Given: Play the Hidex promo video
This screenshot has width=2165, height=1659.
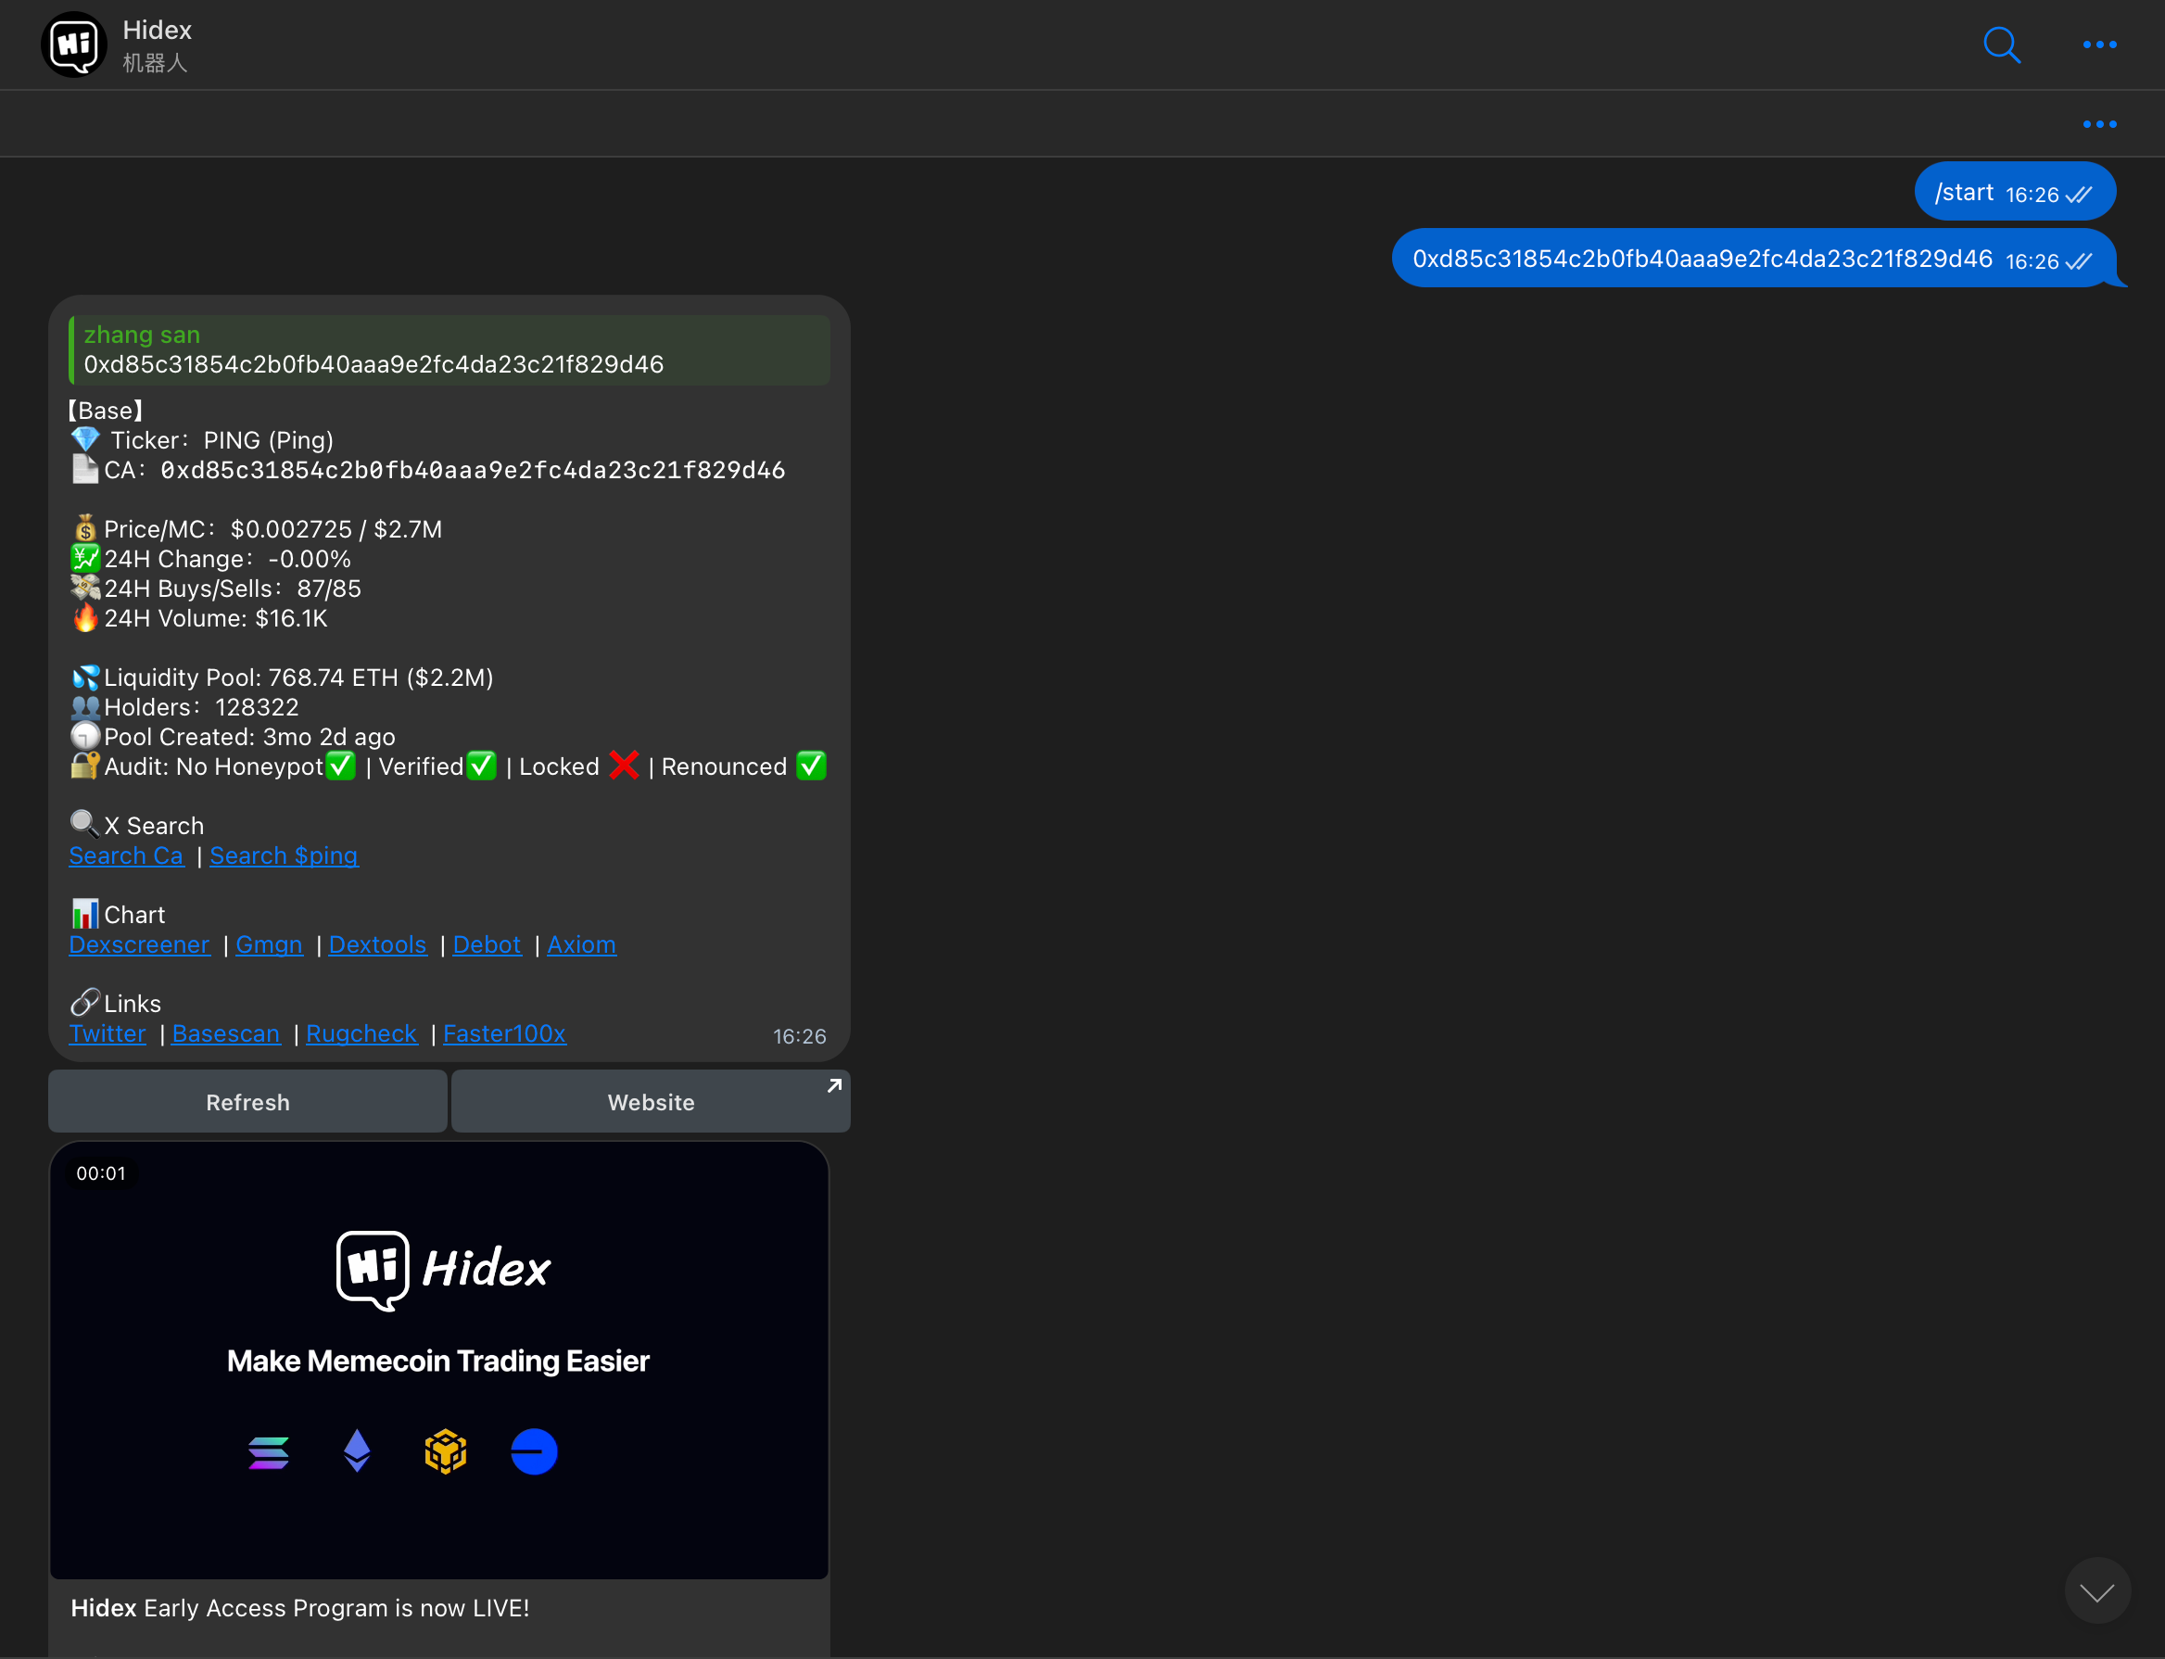Looking at the screenshot, I should (440, 1362).
